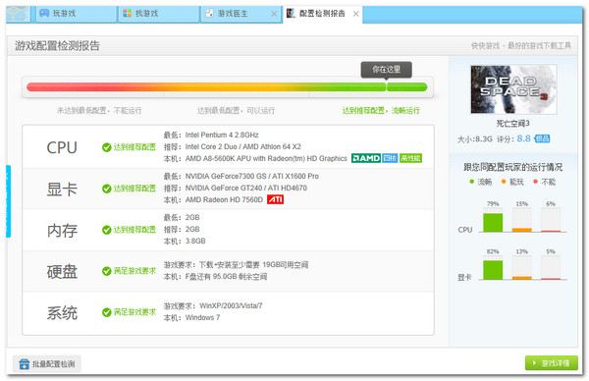Close the 配置检测报告 tab
The image size is (589, 381).
tap(356, 14)
